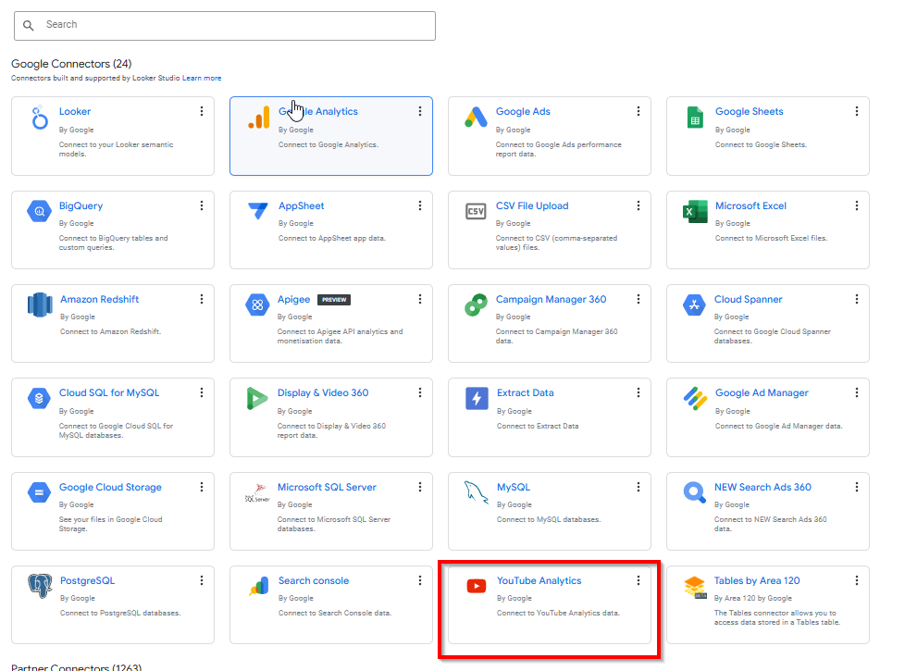Open the Learn more link
Screen dimensions: 905x671
[202, 79]
